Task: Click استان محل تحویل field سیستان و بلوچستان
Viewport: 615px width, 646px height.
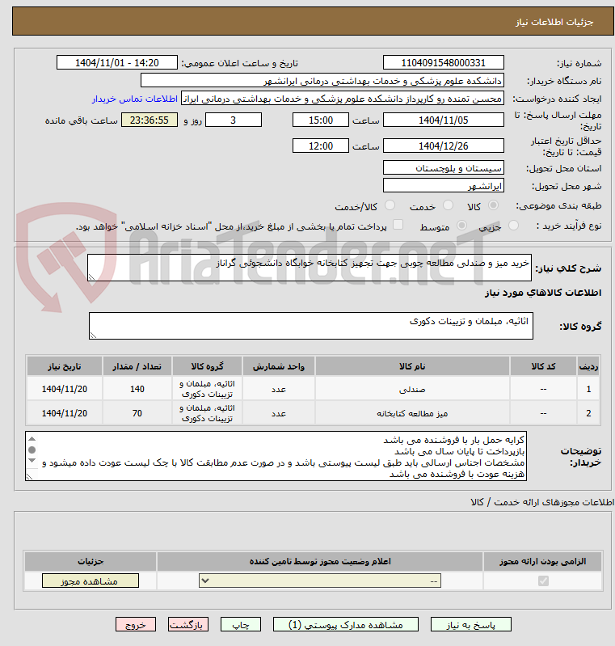Action: point(443,167)
